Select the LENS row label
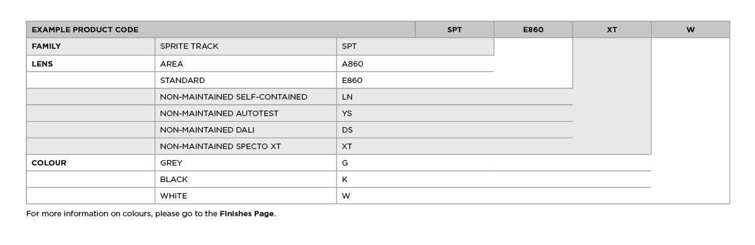Image resolution: width=755 pixels, height=245 pixels. click(42, 64)
